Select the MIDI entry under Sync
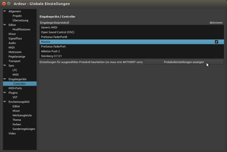 (x=16, y=75)
